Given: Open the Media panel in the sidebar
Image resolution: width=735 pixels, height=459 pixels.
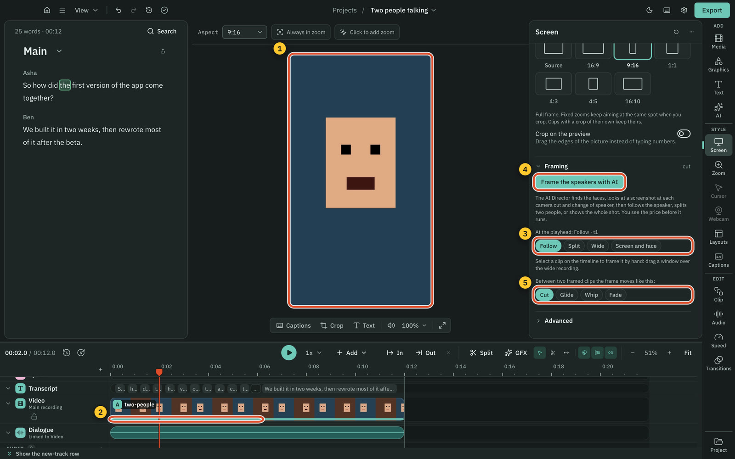Looking at the screenshot, I should click(x=718, y=41).
